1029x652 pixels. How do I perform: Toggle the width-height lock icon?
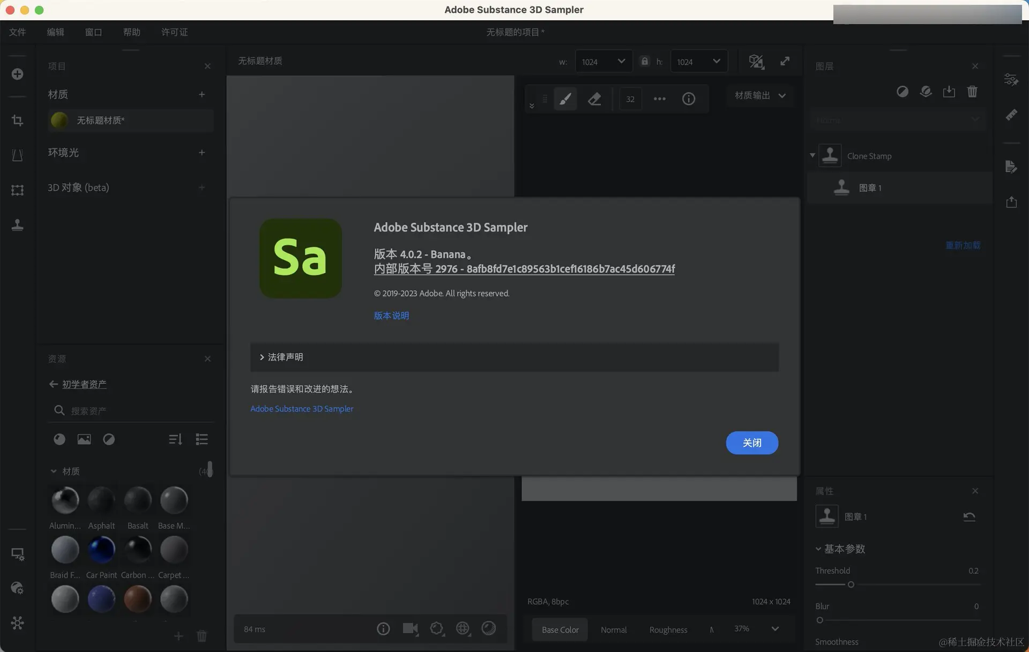(644, 61)
